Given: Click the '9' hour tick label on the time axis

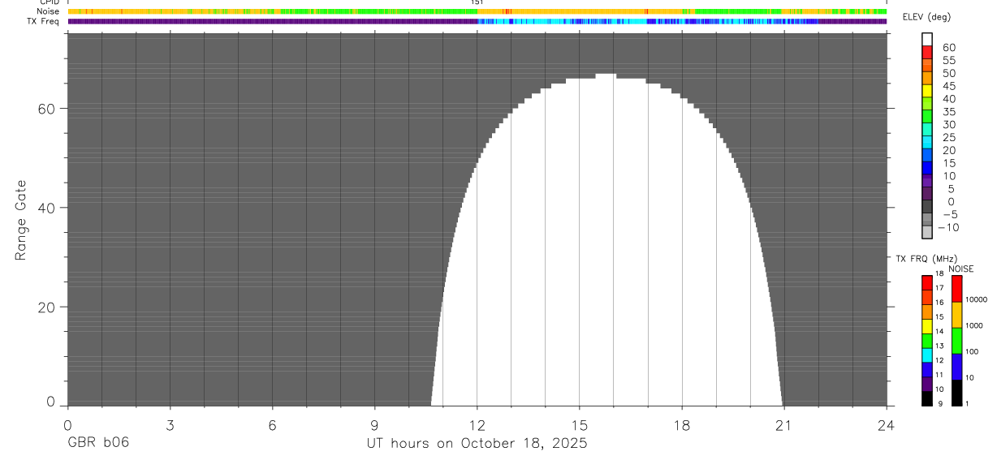Looking at the screenshot, I should [x=374, y=424].
